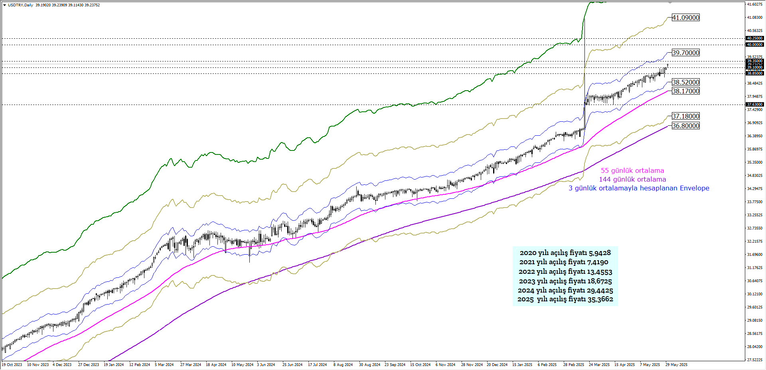766x370 pixels.
Task: Click the triangle arrow beside USDTRY,Daily
Action: (x=4, y=5)
